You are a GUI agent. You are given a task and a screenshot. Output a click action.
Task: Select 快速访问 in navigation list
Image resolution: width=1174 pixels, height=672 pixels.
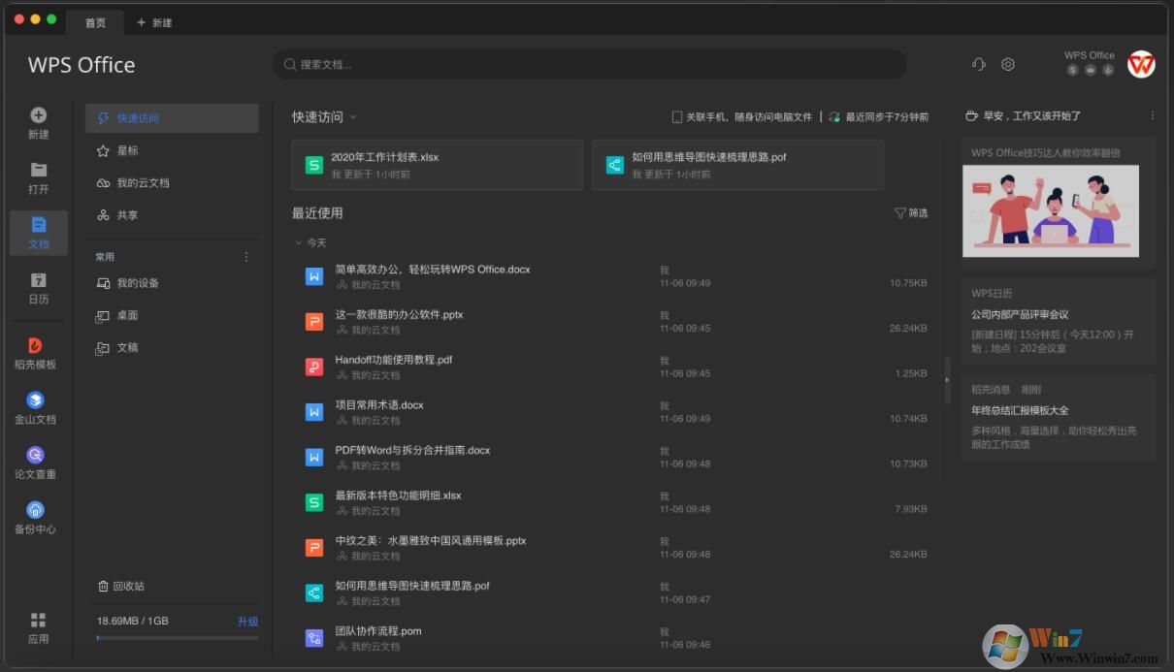[x=172, y=118]
